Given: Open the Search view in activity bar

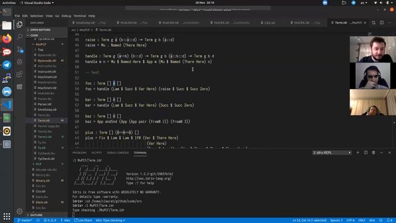Looking at the screenshot, I should pos(19,37).
